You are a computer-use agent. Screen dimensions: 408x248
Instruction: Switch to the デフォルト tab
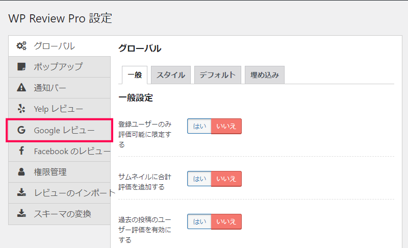tap(218, 75)
